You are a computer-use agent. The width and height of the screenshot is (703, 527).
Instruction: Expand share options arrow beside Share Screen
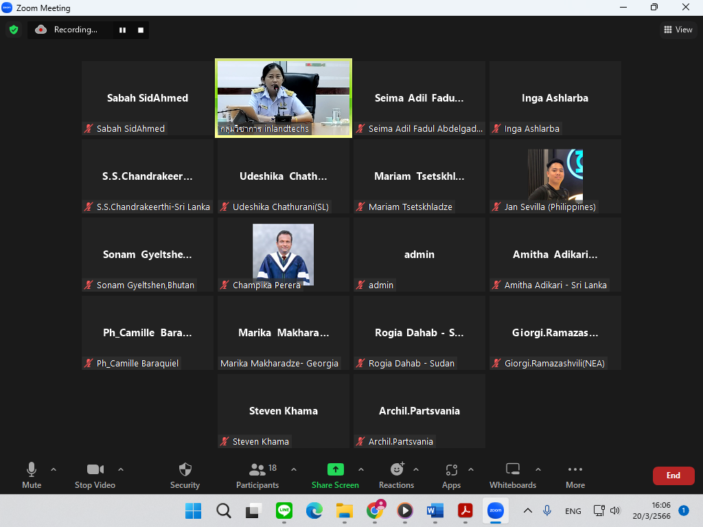[x=361, y=469]
